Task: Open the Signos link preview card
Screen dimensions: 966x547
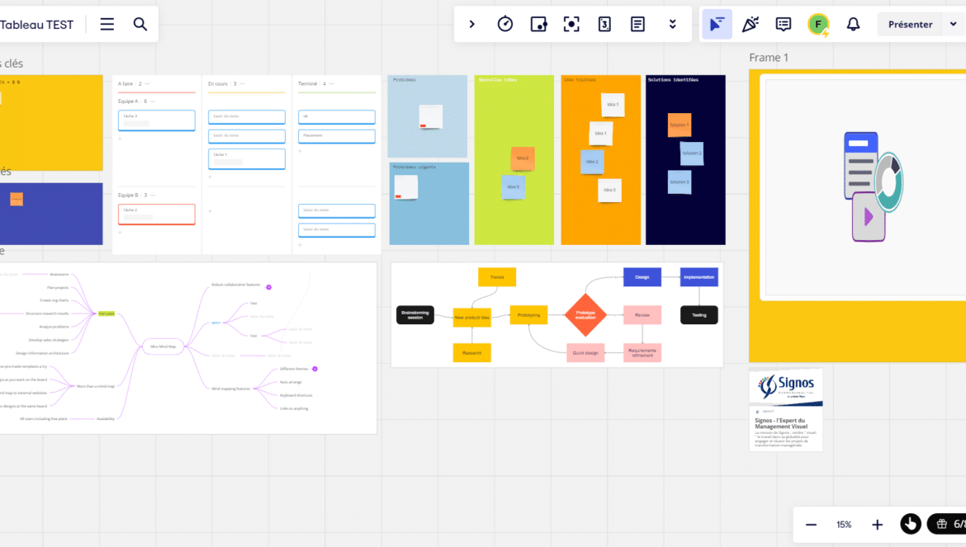Action: [x=785, y=409]
